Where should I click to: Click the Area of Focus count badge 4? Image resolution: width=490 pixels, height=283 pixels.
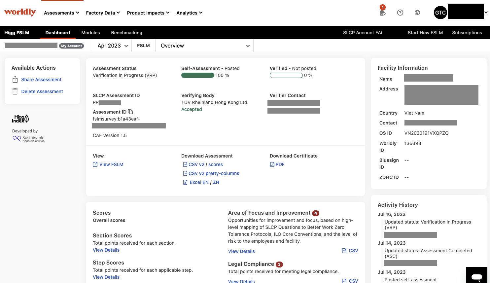tap(316, 213)
